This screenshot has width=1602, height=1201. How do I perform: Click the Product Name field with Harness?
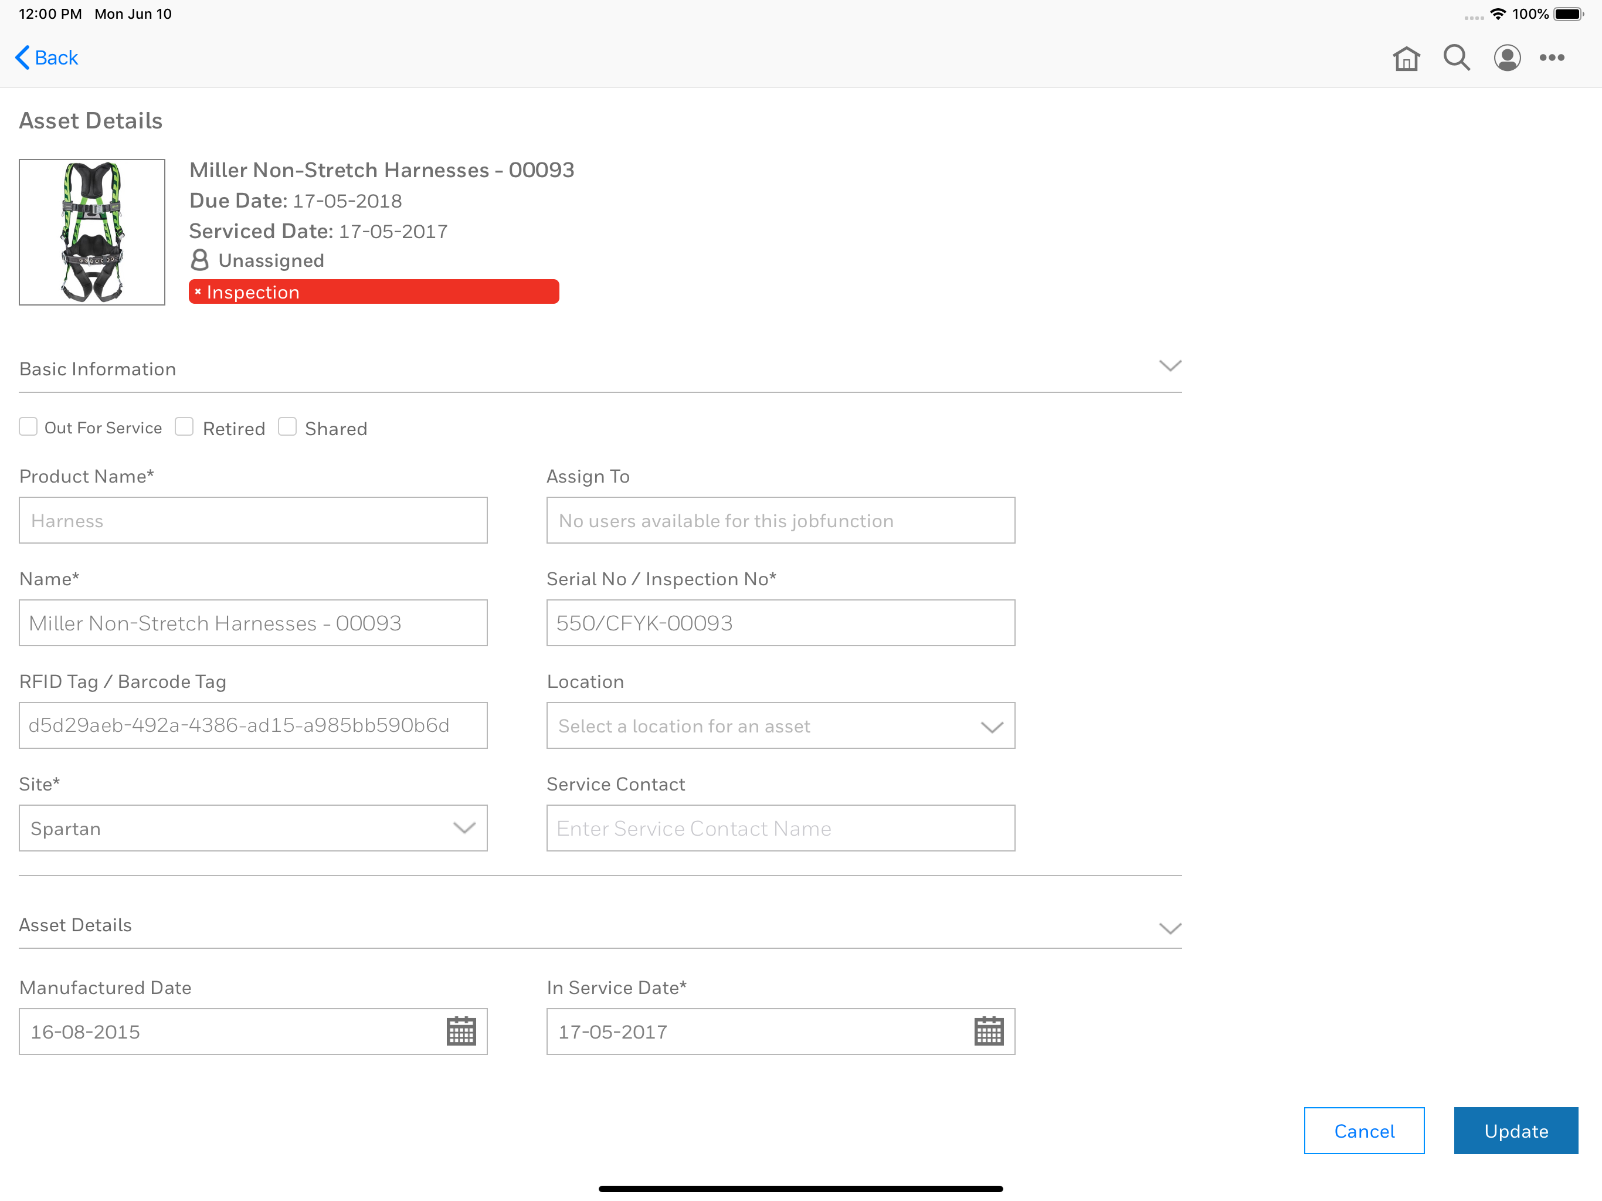[253, 520]
